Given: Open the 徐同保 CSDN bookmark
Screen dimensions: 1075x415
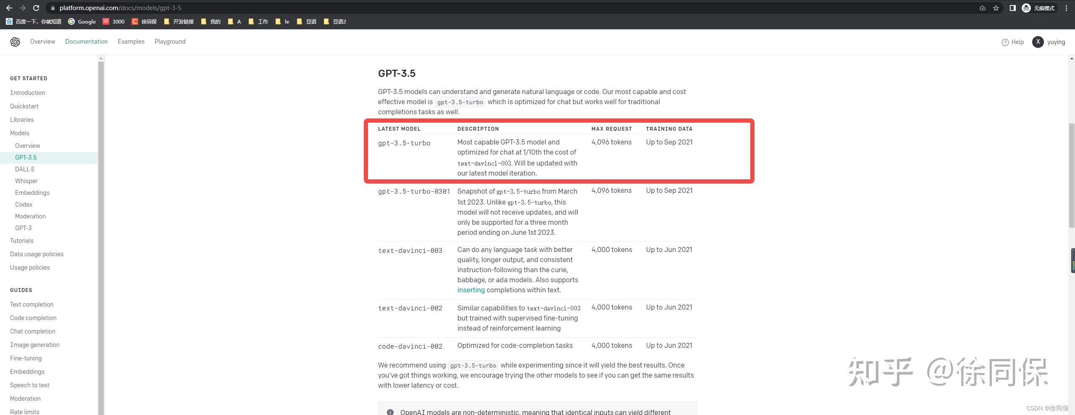Looking at the screenshot, I should (x=144, y=21).
